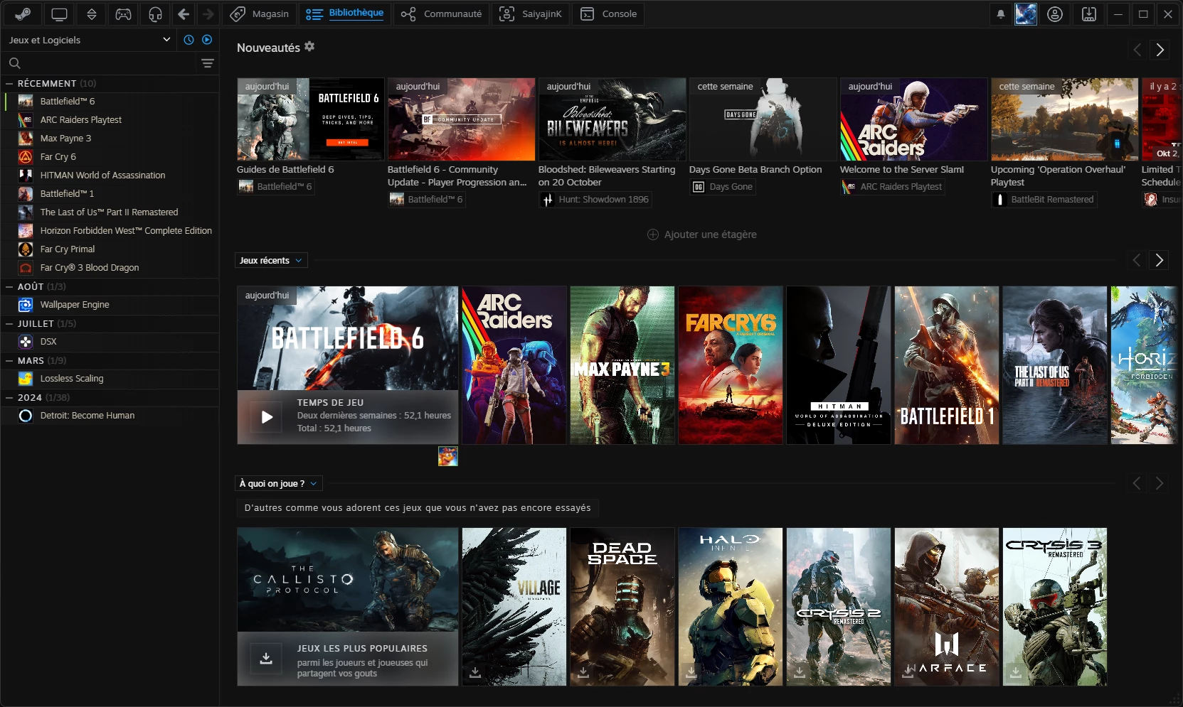Go back with the left arrow icon
The image size is (1183, 707).
pos(184,14)
